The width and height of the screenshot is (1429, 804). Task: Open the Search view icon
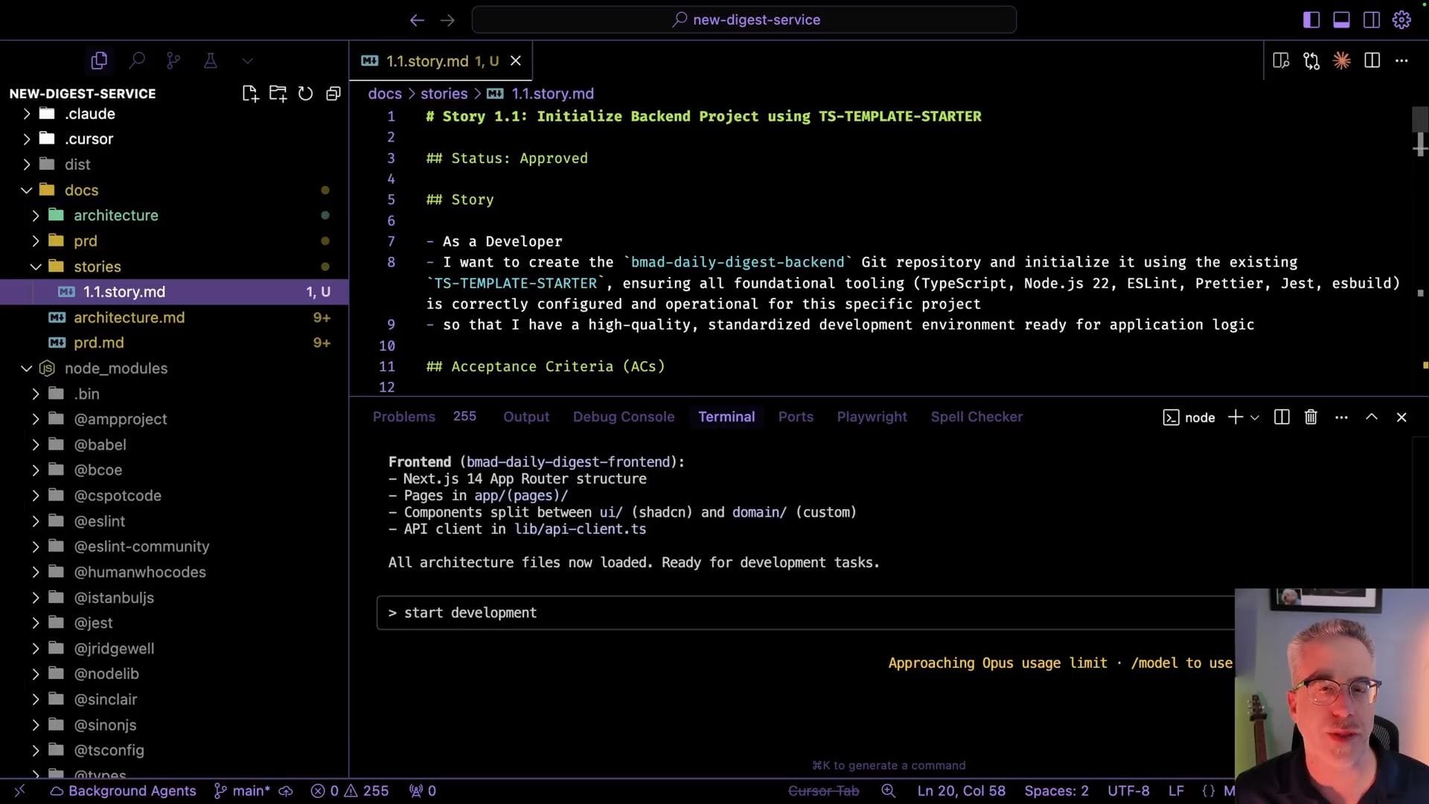[x=137, y=61]
